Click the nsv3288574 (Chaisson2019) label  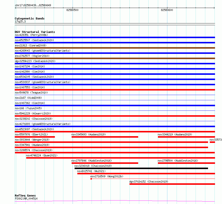click(34, 150)
